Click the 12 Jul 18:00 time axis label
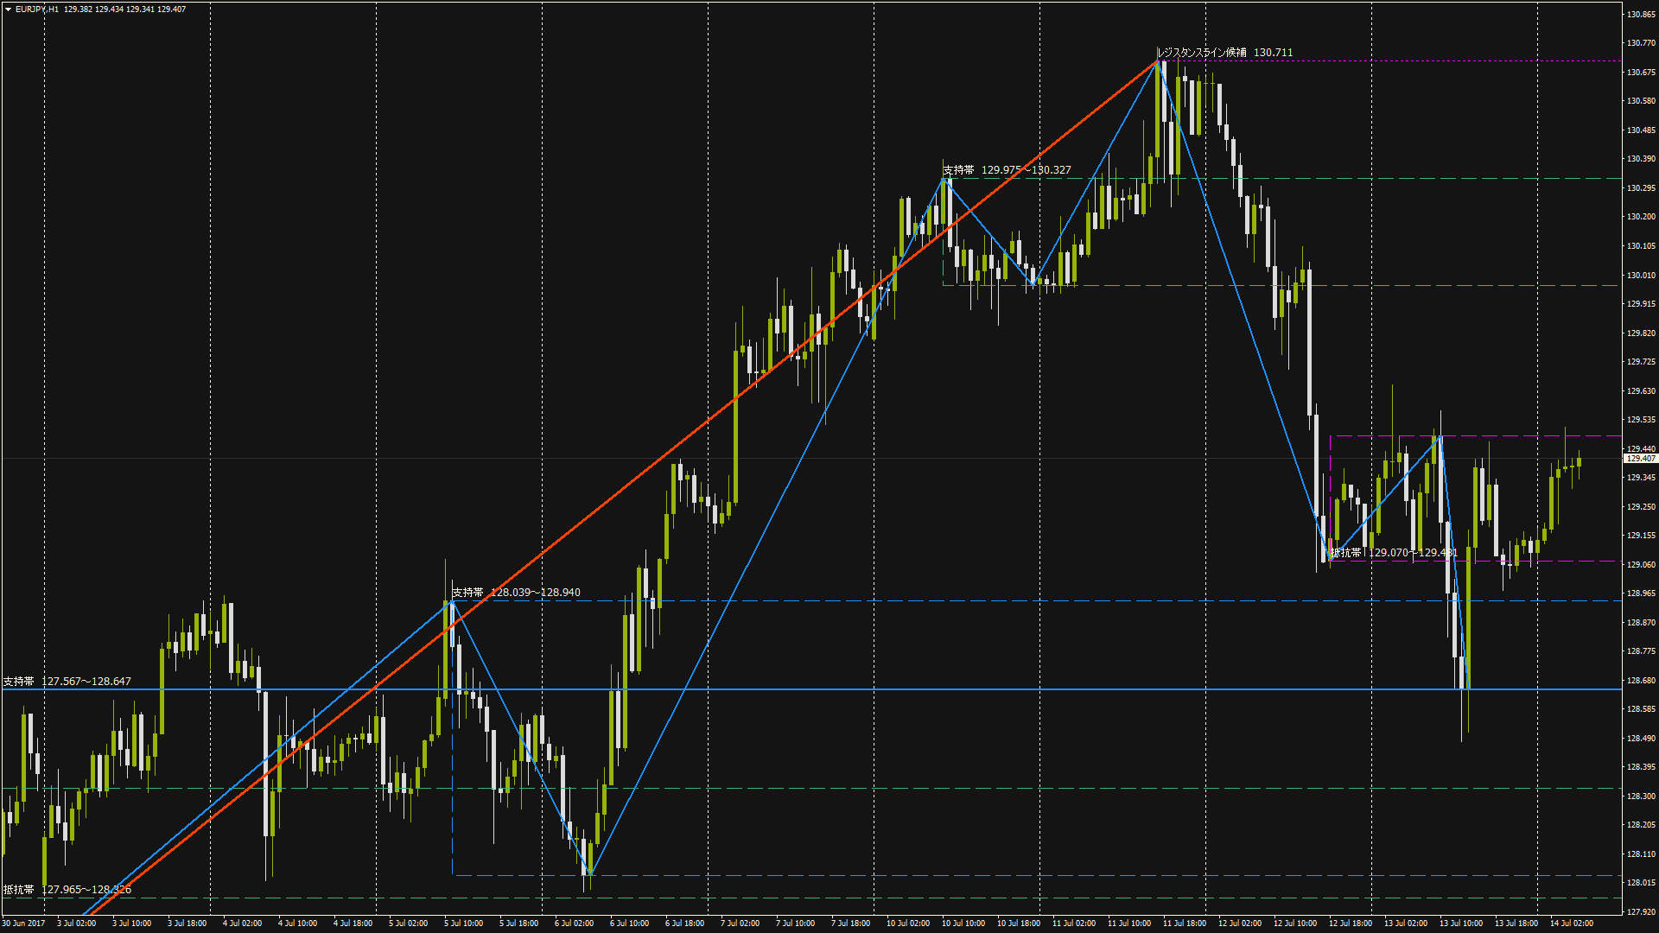The height and width of the screenshot is (933, 1659). [x=1351, y=923]
